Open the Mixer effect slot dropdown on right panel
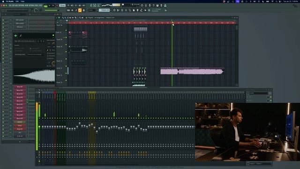Image resolution: width=300 pixels, height=169 pixels. [258, 93]
